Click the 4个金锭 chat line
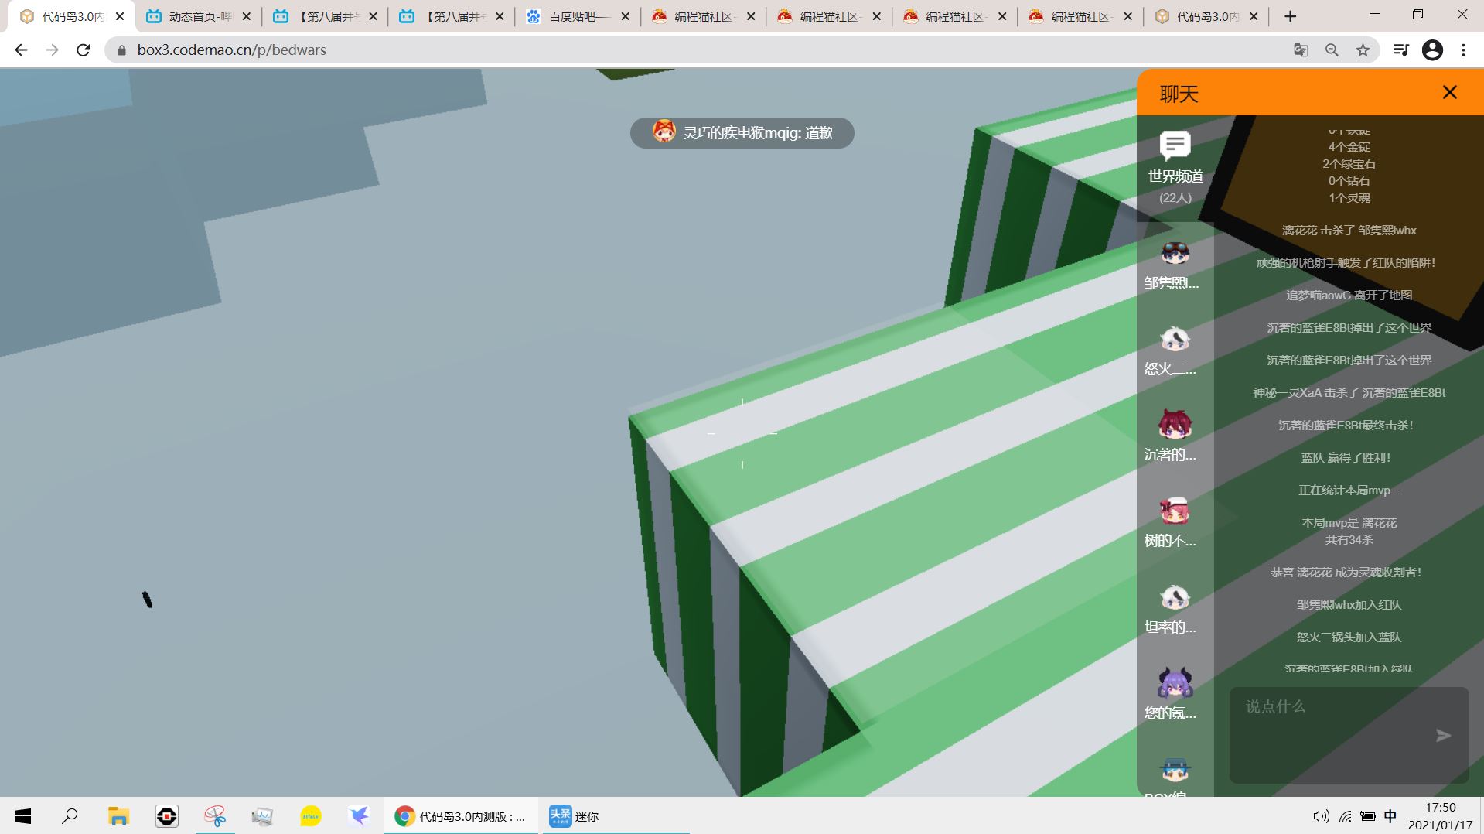 (x=1349, y=147)
